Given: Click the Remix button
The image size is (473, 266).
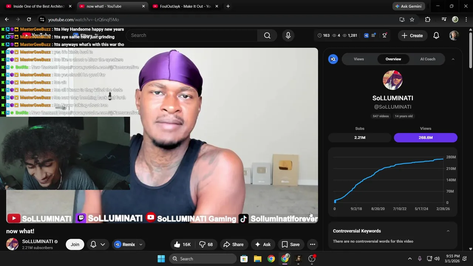Looking at the screenshot, I should tap(124, 245).
